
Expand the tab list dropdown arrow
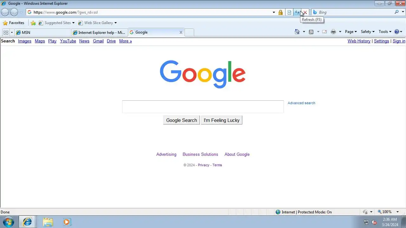[x=12, y=32]
